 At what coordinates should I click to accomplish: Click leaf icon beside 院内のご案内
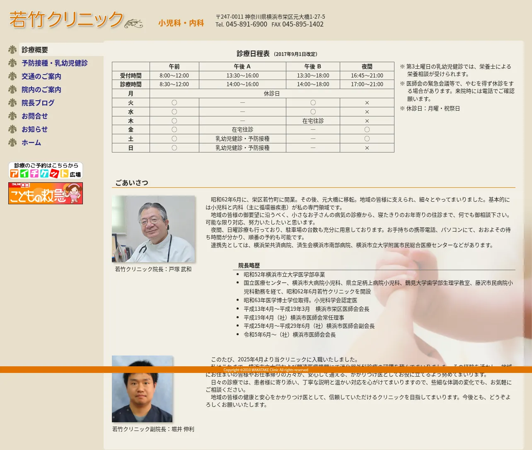click(12, 90)
